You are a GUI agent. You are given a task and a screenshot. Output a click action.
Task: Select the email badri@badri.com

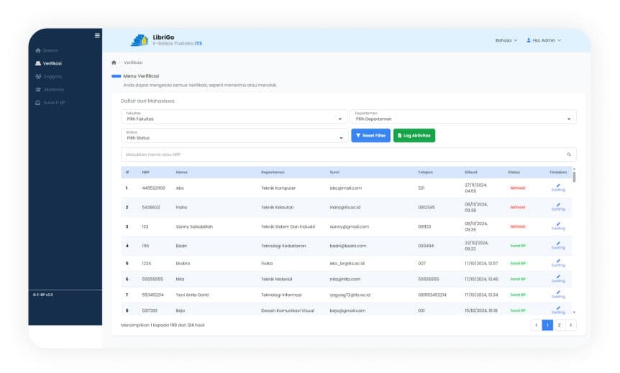coord(348,246)
